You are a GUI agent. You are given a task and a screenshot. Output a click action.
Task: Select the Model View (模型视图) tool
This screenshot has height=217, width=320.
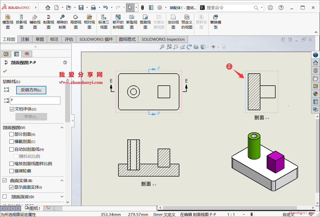pos(8,22)
